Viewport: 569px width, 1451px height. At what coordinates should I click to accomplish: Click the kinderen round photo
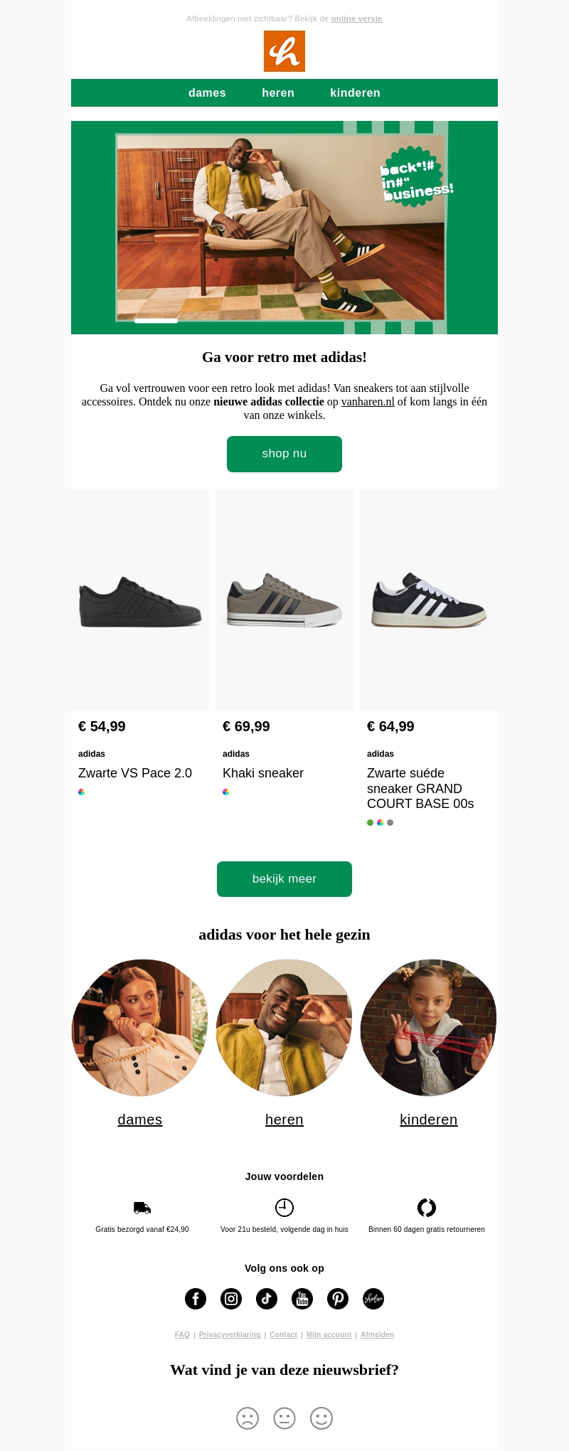[x=428, y=1028]
